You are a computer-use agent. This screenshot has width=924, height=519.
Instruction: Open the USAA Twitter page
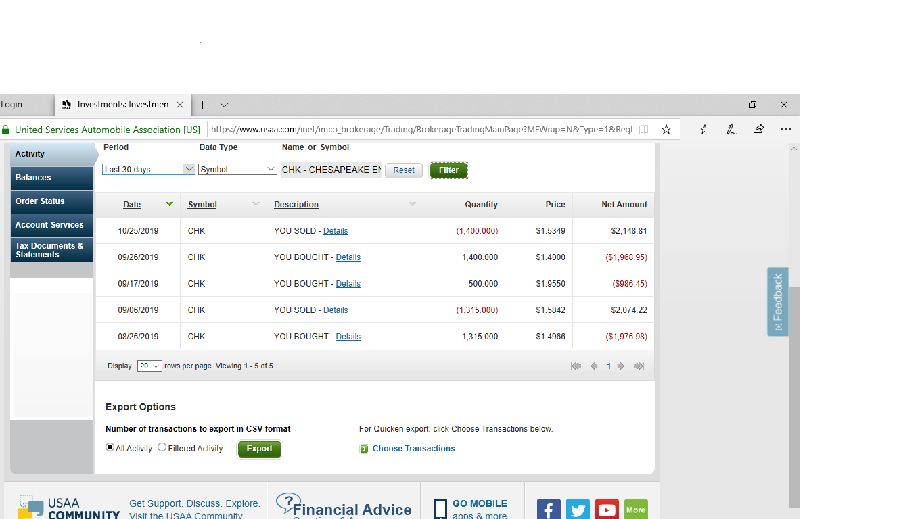(578, 510)
